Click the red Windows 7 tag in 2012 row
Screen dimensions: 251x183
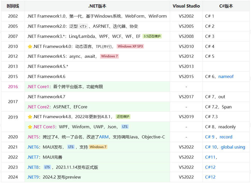coord(109,56)
